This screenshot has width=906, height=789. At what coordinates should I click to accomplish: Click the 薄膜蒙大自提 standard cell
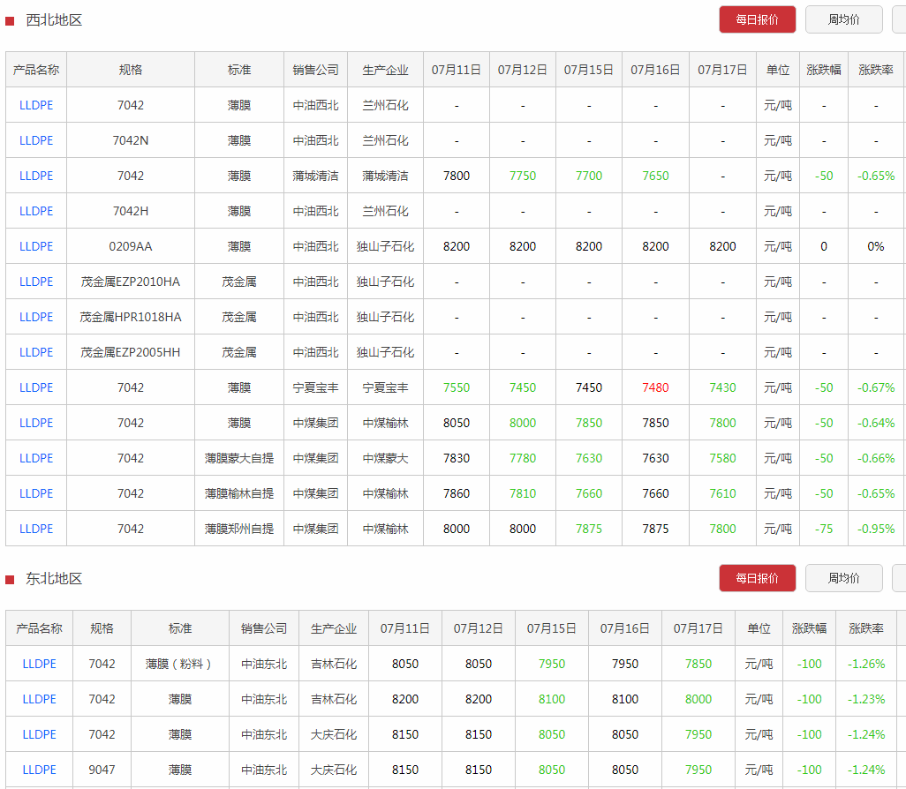coord(239,457)
